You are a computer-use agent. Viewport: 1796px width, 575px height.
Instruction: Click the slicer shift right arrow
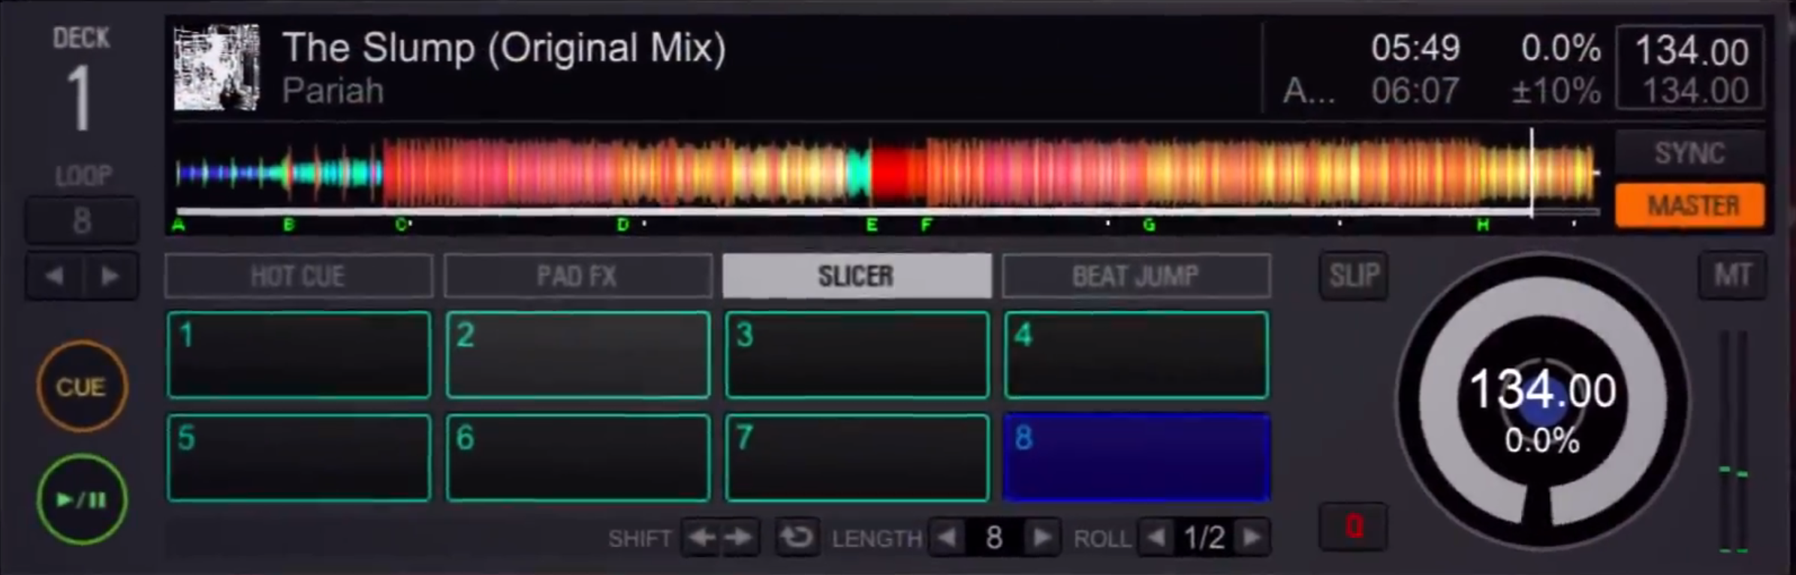pos(740,537)
